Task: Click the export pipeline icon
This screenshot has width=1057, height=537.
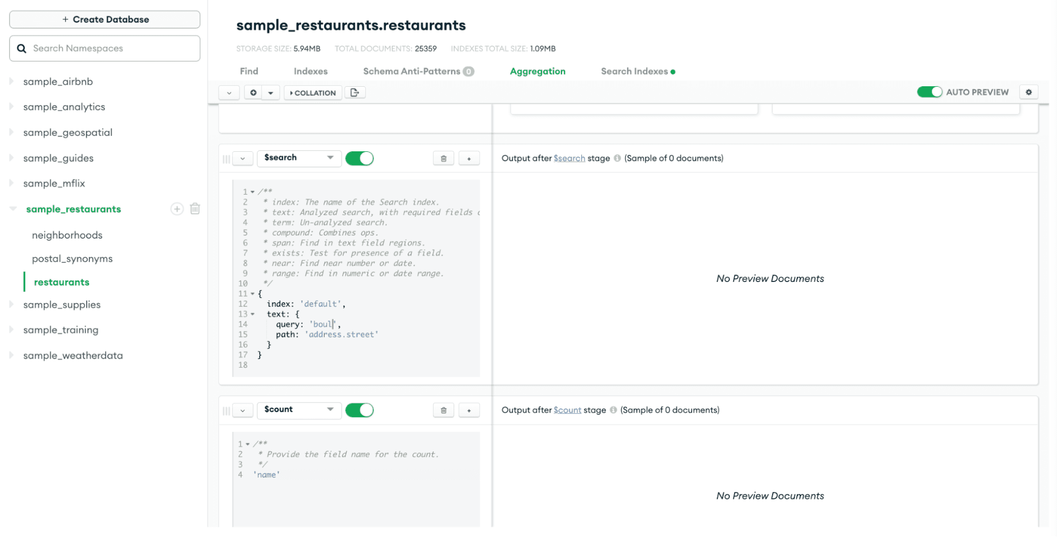Action: tap(355, 93)
